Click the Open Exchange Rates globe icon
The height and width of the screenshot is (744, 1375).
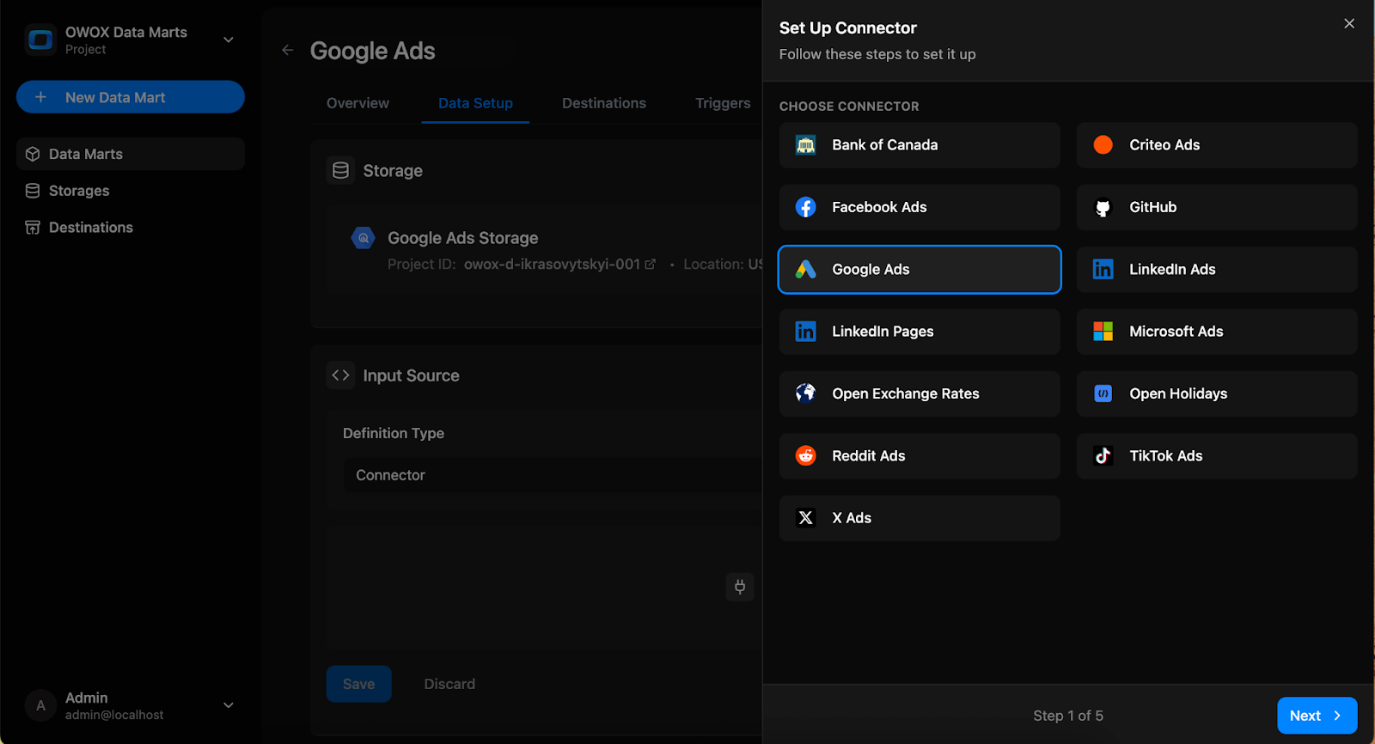805,393
